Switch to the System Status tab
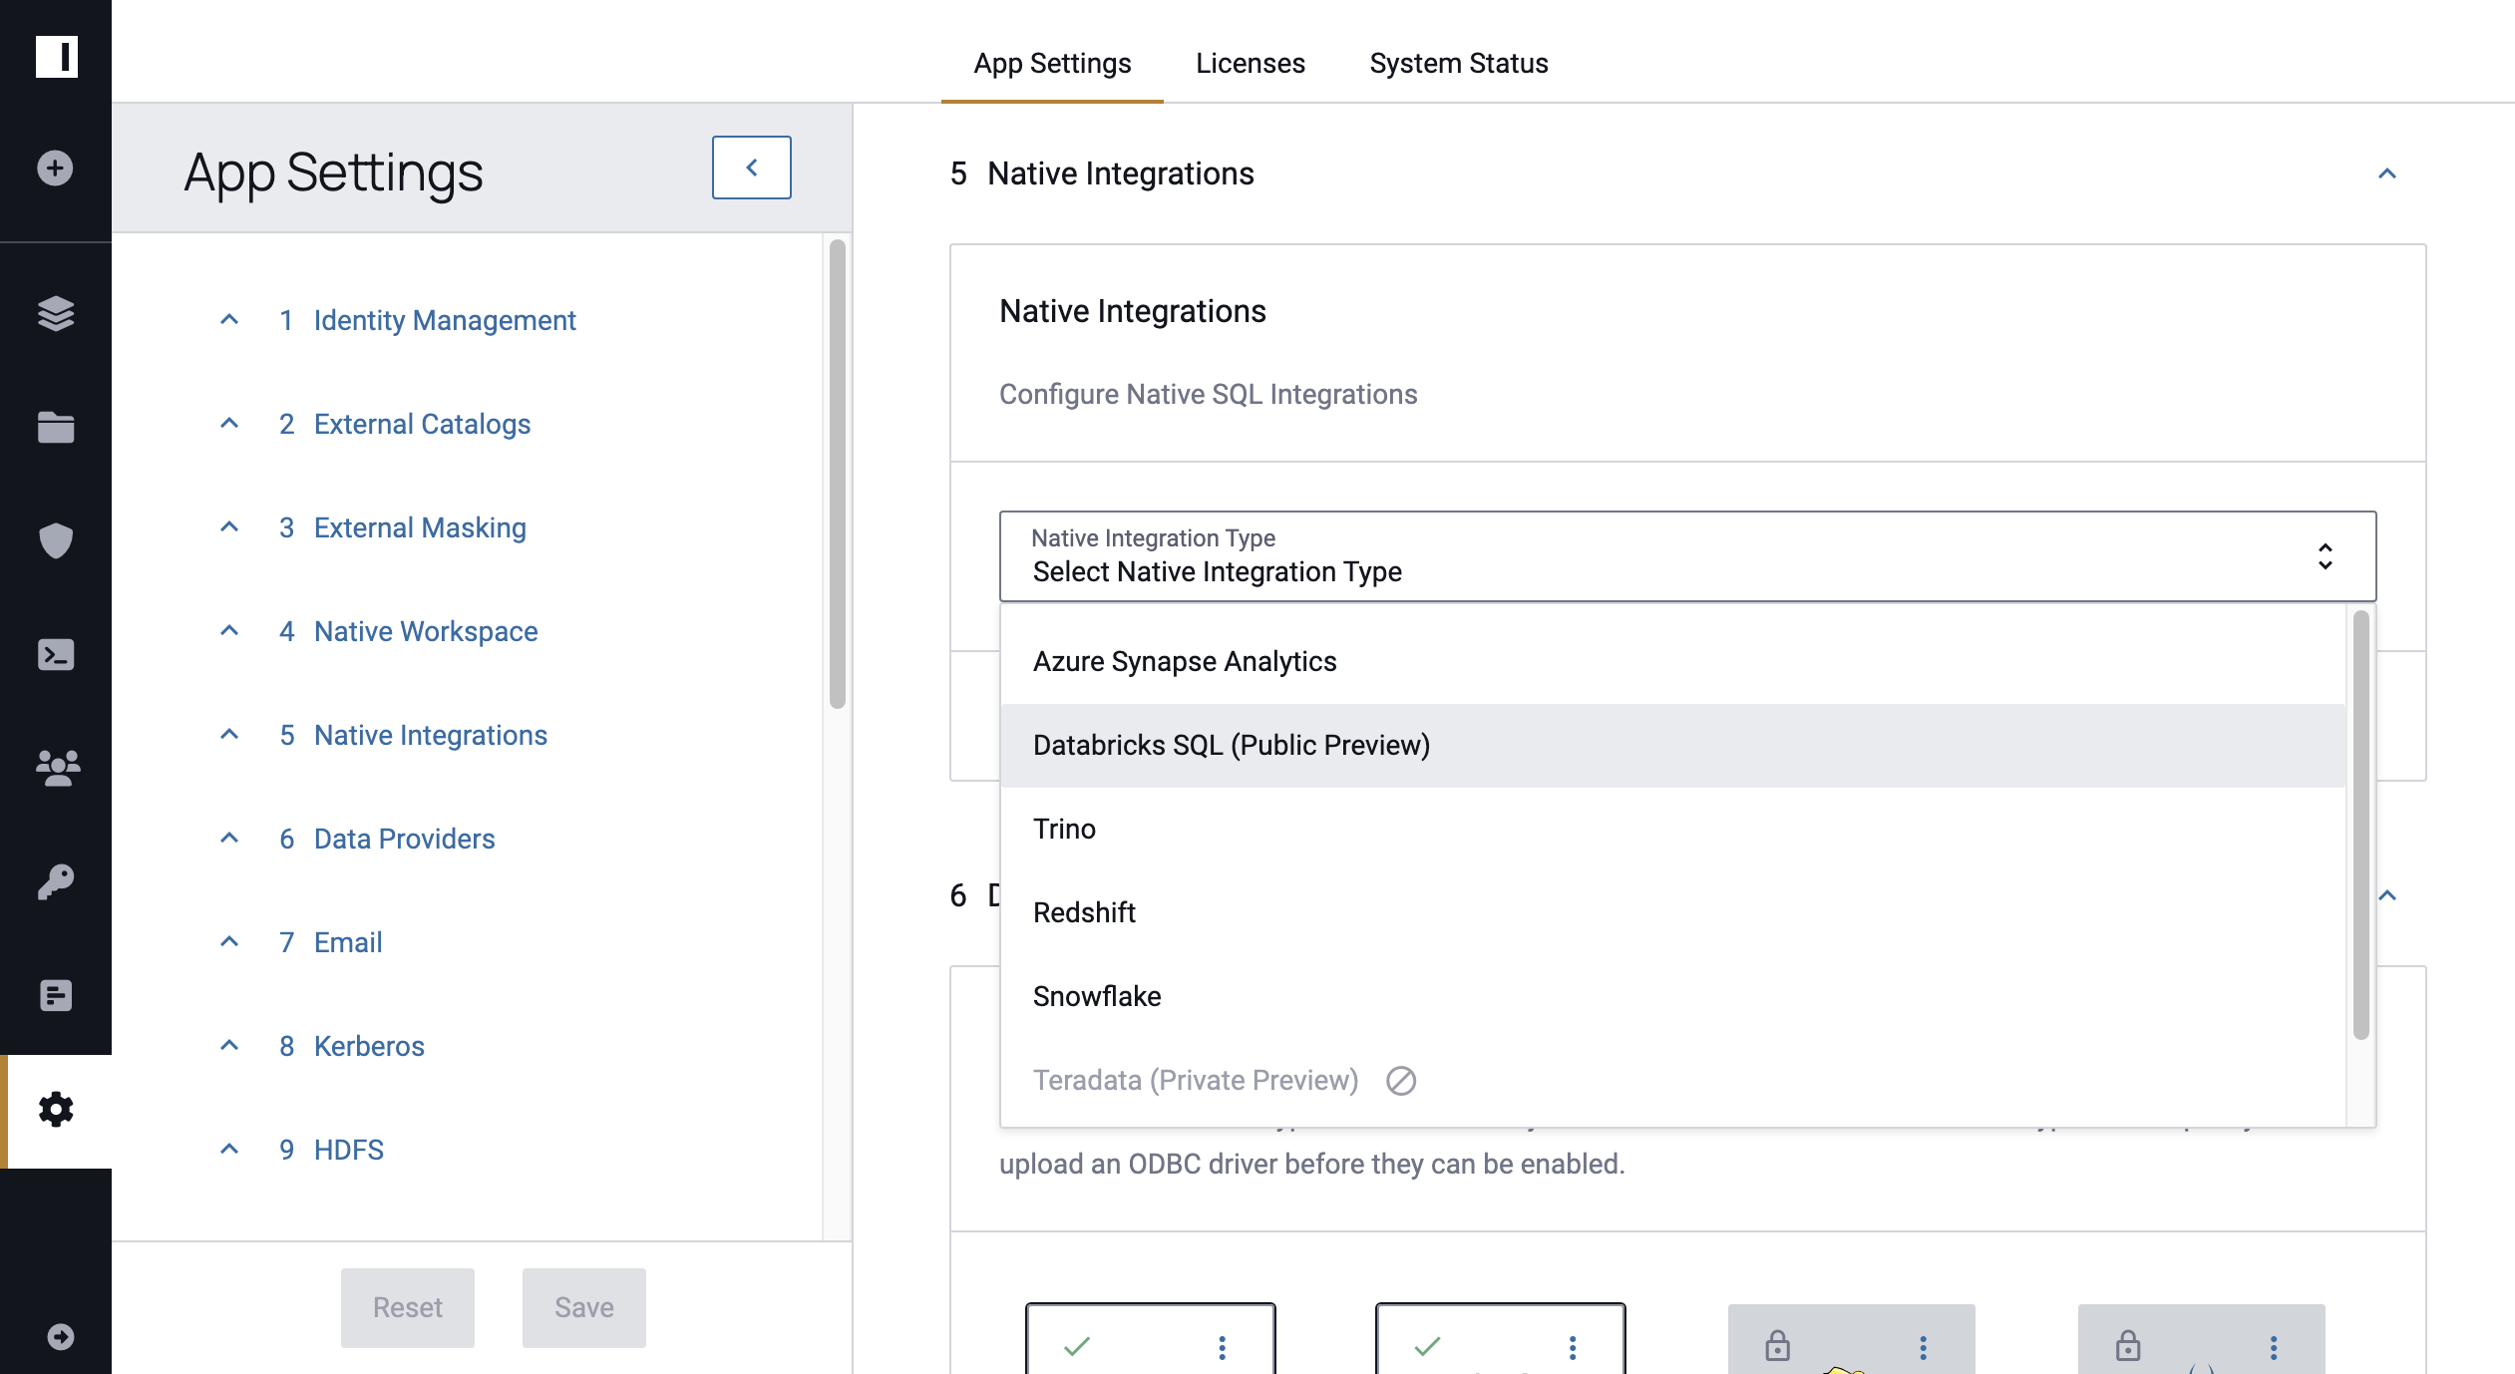 click(x=1460, y=63)
